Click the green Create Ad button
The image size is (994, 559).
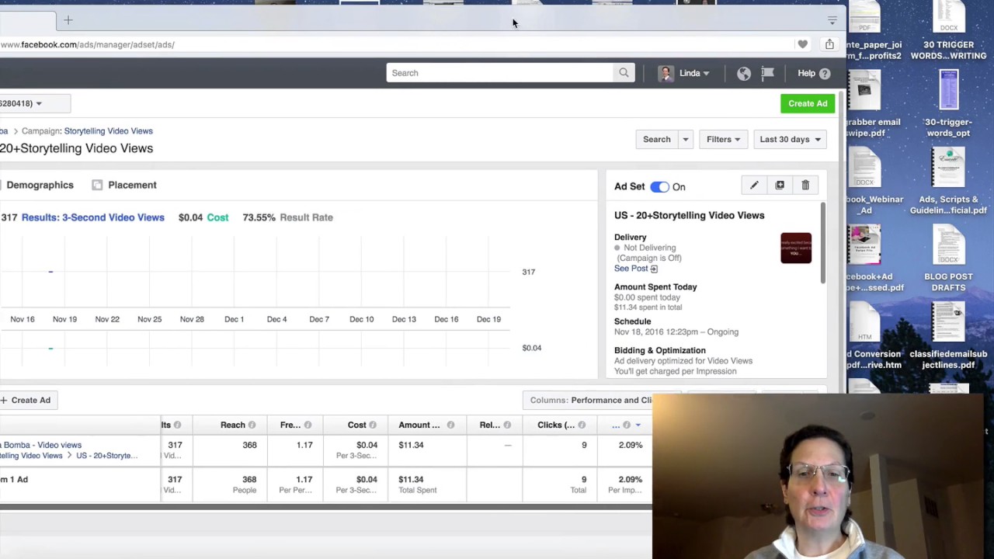(x=808, y=103)
